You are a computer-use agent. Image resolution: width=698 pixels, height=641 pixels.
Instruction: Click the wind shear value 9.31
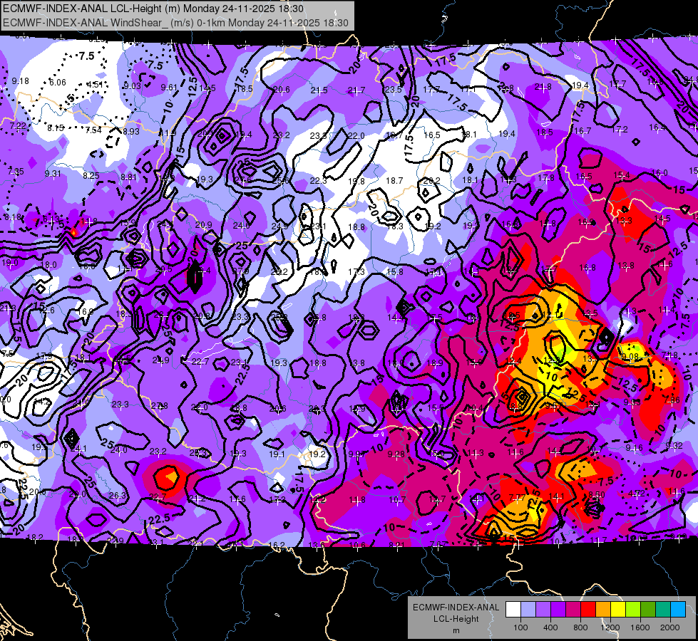point(53,174)
